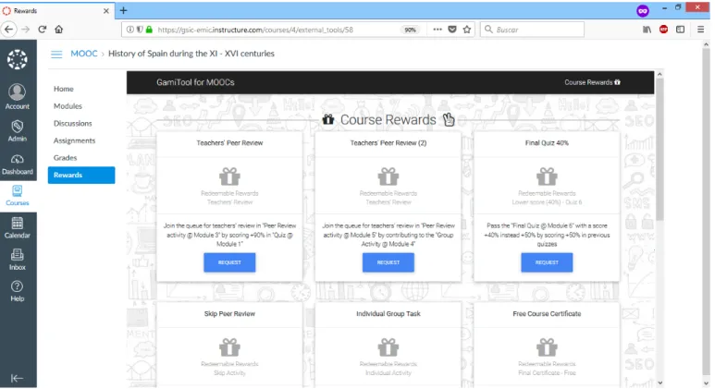Image resolution: width=715 pixels, height=389 pixels.
Task: Save page to Pocket
Action: point(452,30)
